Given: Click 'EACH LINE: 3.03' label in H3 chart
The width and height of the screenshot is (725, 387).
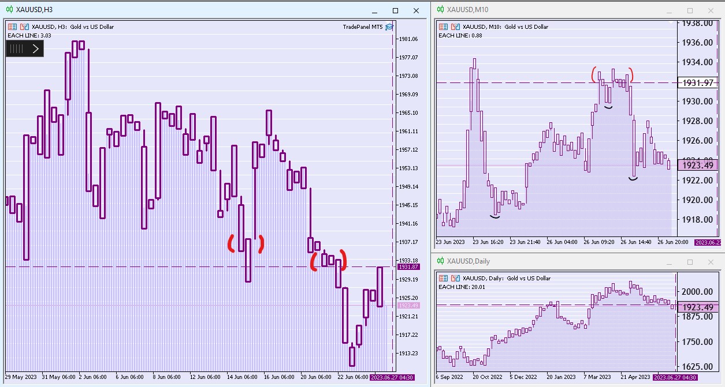Looking at the screenshot, I should click(x=29, y=35).
